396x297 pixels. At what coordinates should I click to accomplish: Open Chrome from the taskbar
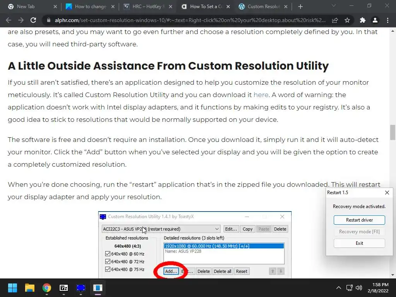pos(47,288)
